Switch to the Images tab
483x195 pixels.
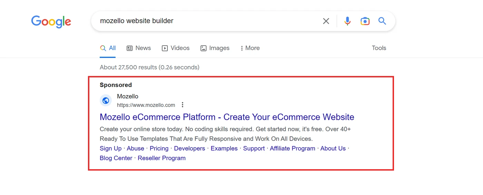(x=215, y=48)
